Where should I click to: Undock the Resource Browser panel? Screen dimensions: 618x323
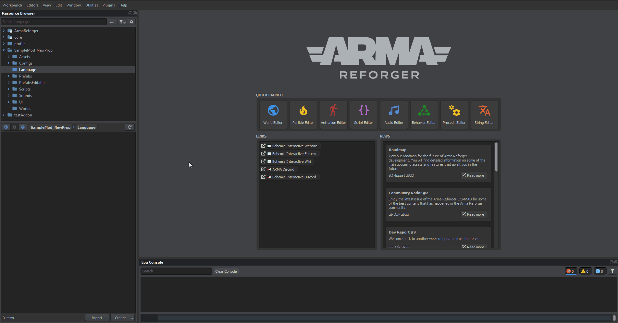click(130, 13)
